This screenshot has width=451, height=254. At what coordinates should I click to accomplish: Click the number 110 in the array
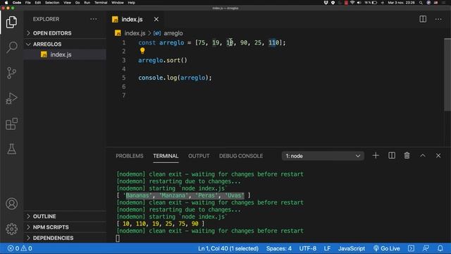(x=273, y=42)
